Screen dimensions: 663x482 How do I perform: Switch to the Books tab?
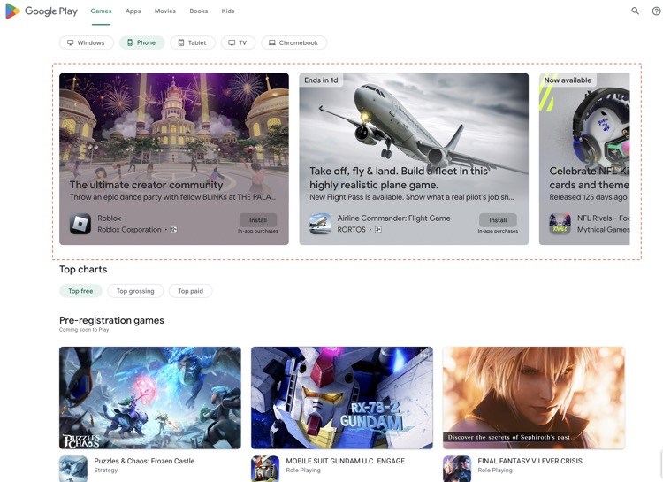(198, 11)
